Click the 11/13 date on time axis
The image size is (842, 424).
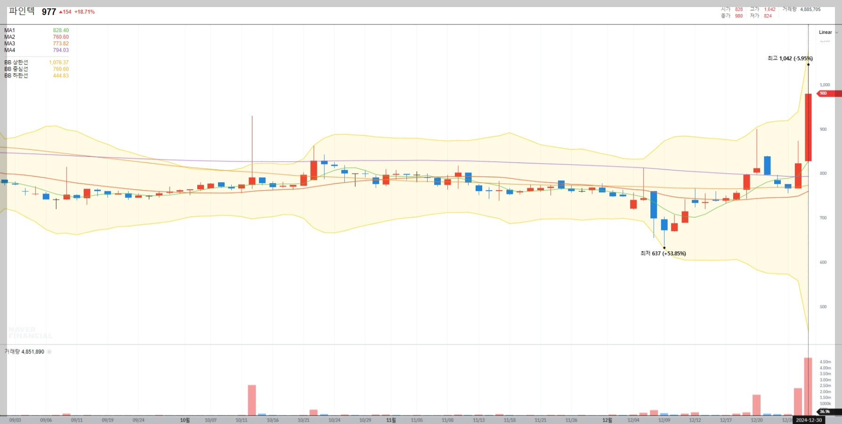point(479,420)
